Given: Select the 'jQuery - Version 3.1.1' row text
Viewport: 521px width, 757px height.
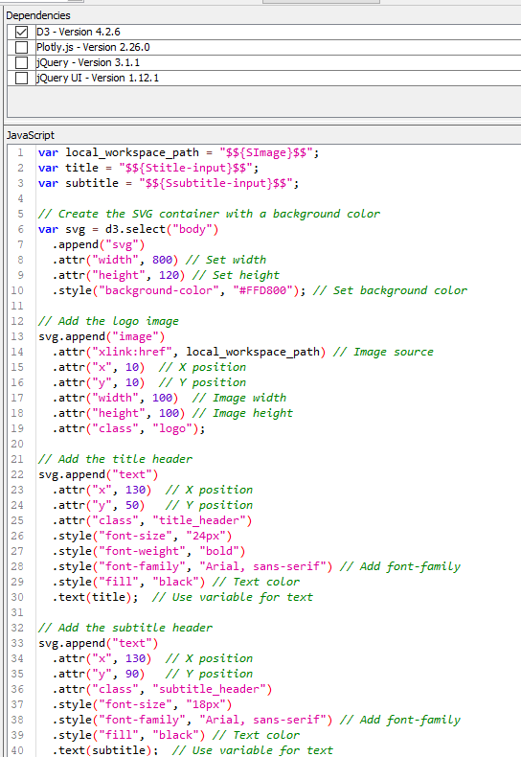Looking at the screenshot, I should point(88,62).
